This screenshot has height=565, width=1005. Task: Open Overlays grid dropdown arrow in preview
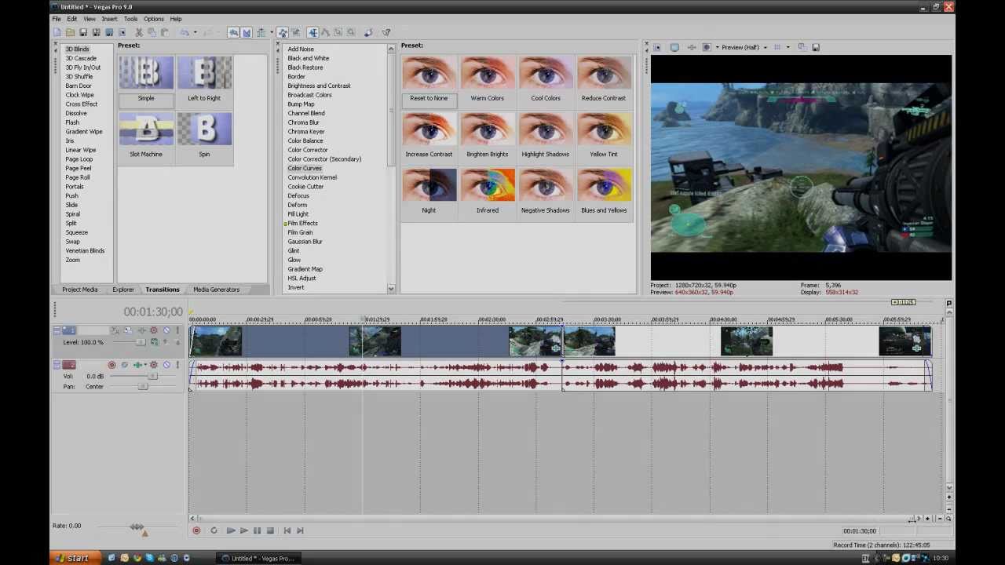click(788, 47)
